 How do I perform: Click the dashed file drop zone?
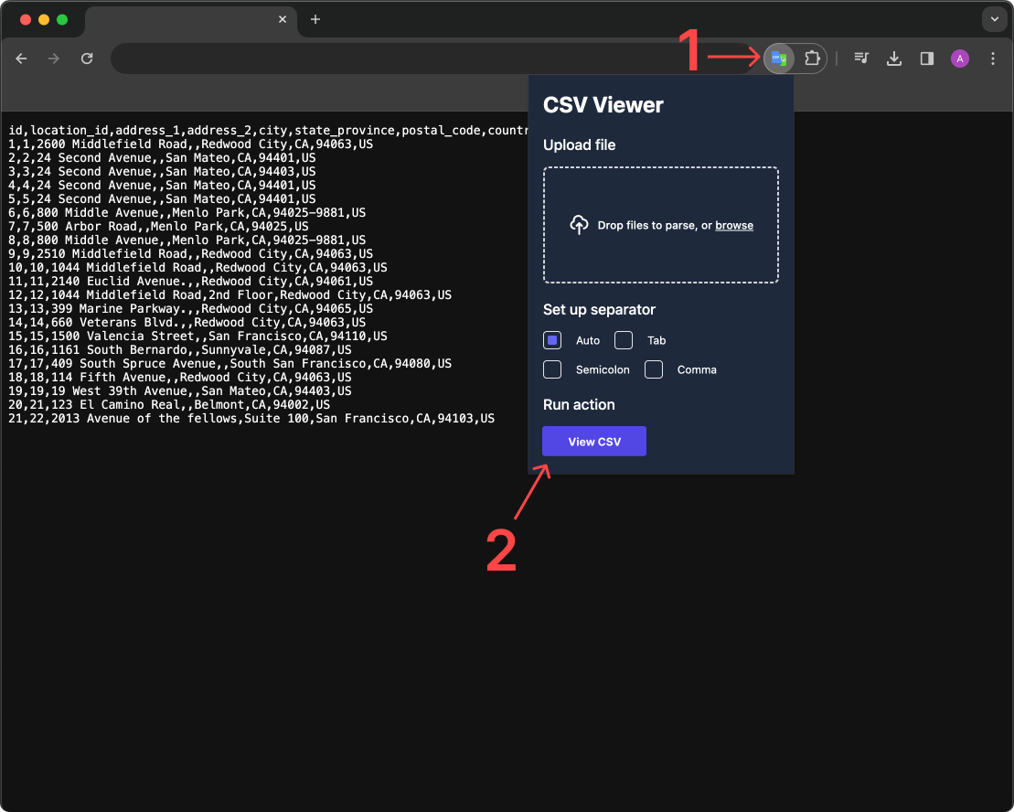661,225
